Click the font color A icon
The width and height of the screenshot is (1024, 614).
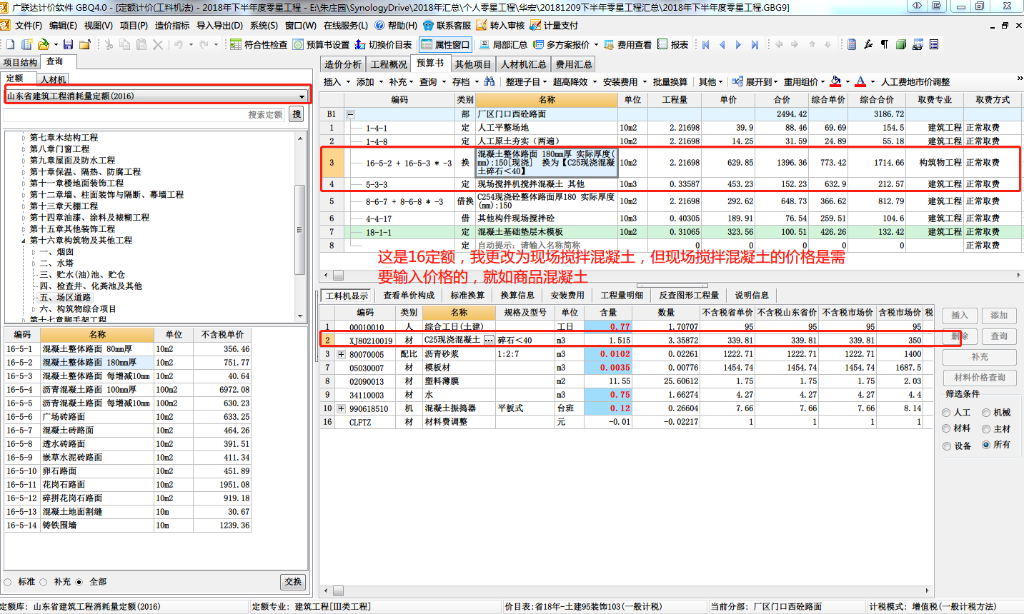pyautogui.click(x=860, y=81)
